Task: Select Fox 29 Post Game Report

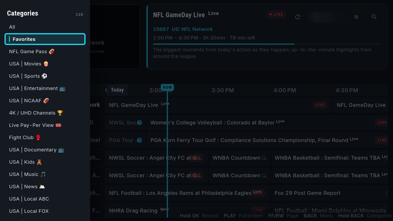Action: click(329, 193)
